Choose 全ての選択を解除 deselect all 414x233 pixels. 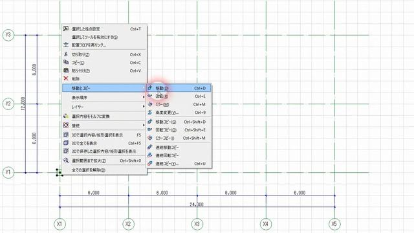104,170
